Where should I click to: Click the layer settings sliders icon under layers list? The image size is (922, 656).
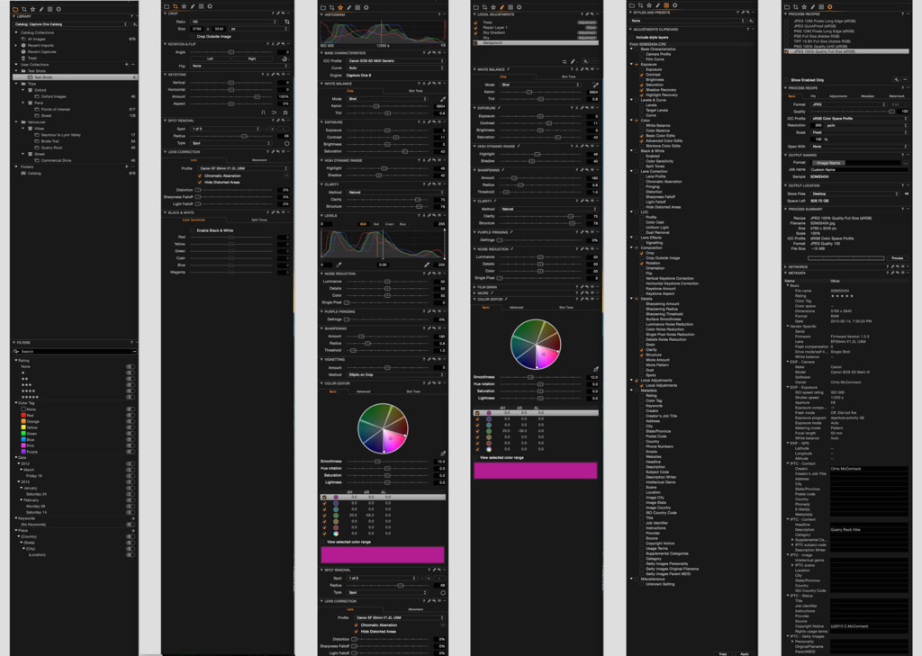click(x=564, y=61)
